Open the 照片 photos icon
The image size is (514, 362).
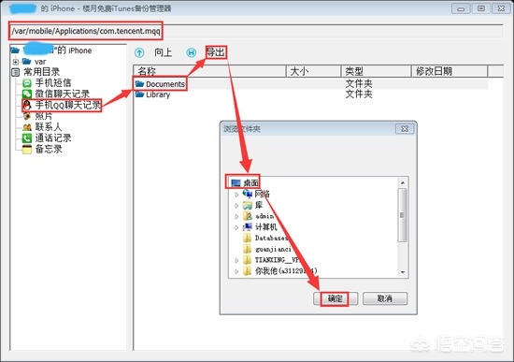point(27,116)
